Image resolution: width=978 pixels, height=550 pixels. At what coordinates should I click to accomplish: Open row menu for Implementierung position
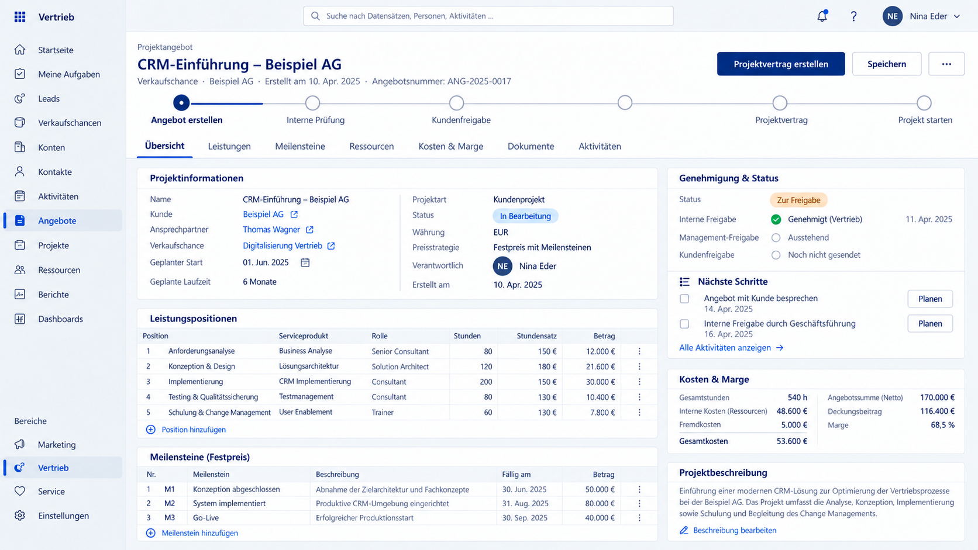point(639,382)
